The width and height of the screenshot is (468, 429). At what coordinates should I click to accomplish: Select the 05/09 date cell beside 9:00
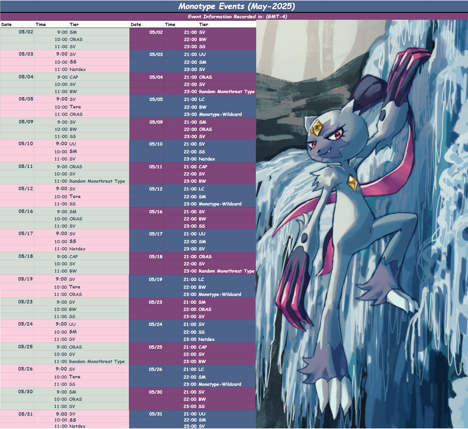[x=26, y=122]
